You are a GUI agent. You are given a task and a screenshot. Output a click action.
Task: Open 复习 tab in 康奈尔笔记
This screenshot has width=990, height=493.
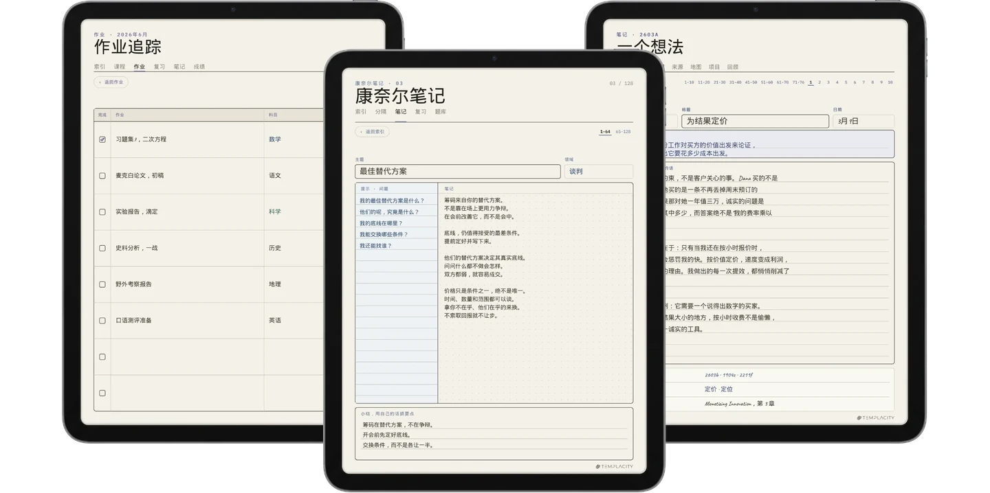[x=421, y=112]
